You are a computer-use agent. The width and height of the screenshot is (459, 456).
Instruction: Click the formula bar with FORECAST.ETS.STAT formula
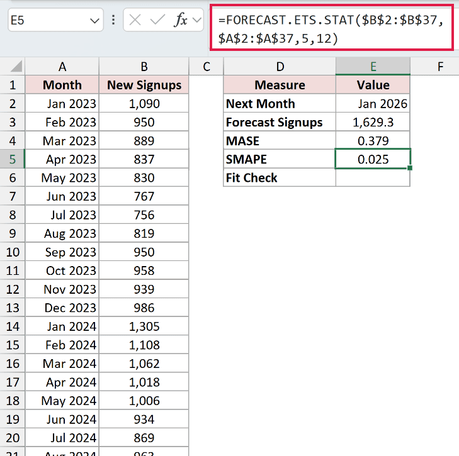[x=331, y=29]
